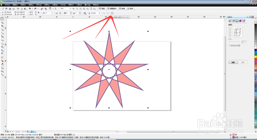The height and width of the screenshot is (140, 257).
Task: Click the Open file folder icon
Action: 6,8
